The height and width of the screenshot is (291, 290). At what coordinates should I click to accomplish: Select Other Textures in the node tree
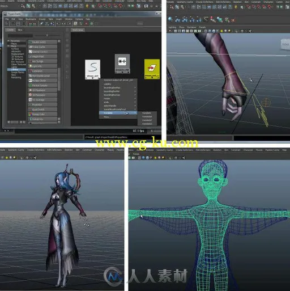coord(19,65)
